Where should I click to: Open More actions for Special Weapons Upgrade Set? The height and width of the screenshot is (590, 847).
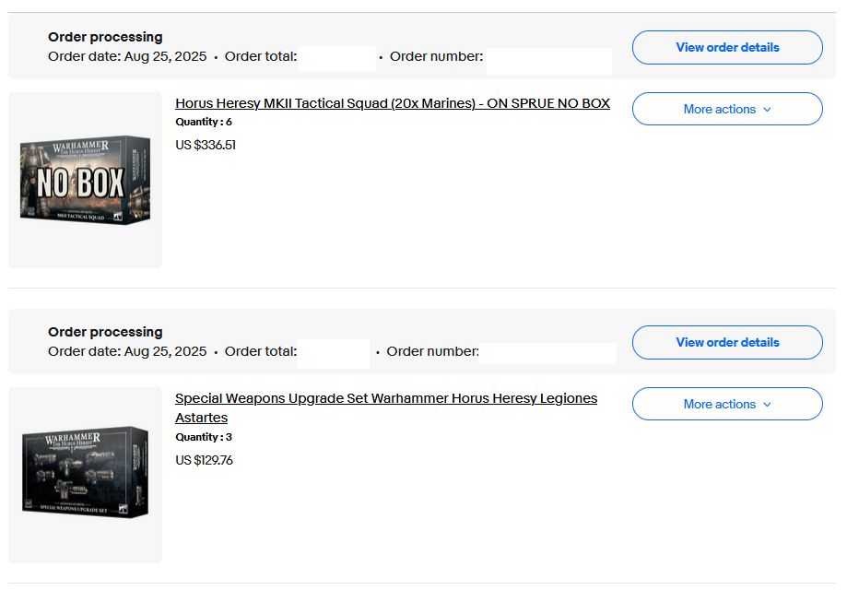click(727, 404)
